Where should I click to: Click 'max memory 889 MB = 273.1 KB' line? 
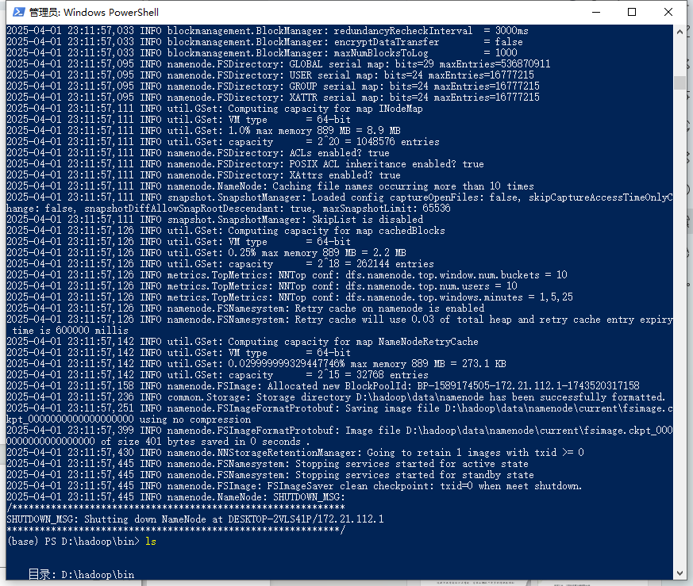click(256, 364)
